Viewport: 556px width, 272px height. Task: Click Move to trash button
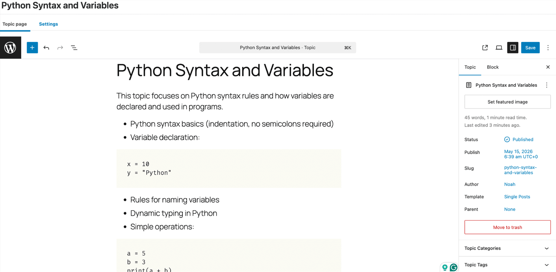coord(507,227)
